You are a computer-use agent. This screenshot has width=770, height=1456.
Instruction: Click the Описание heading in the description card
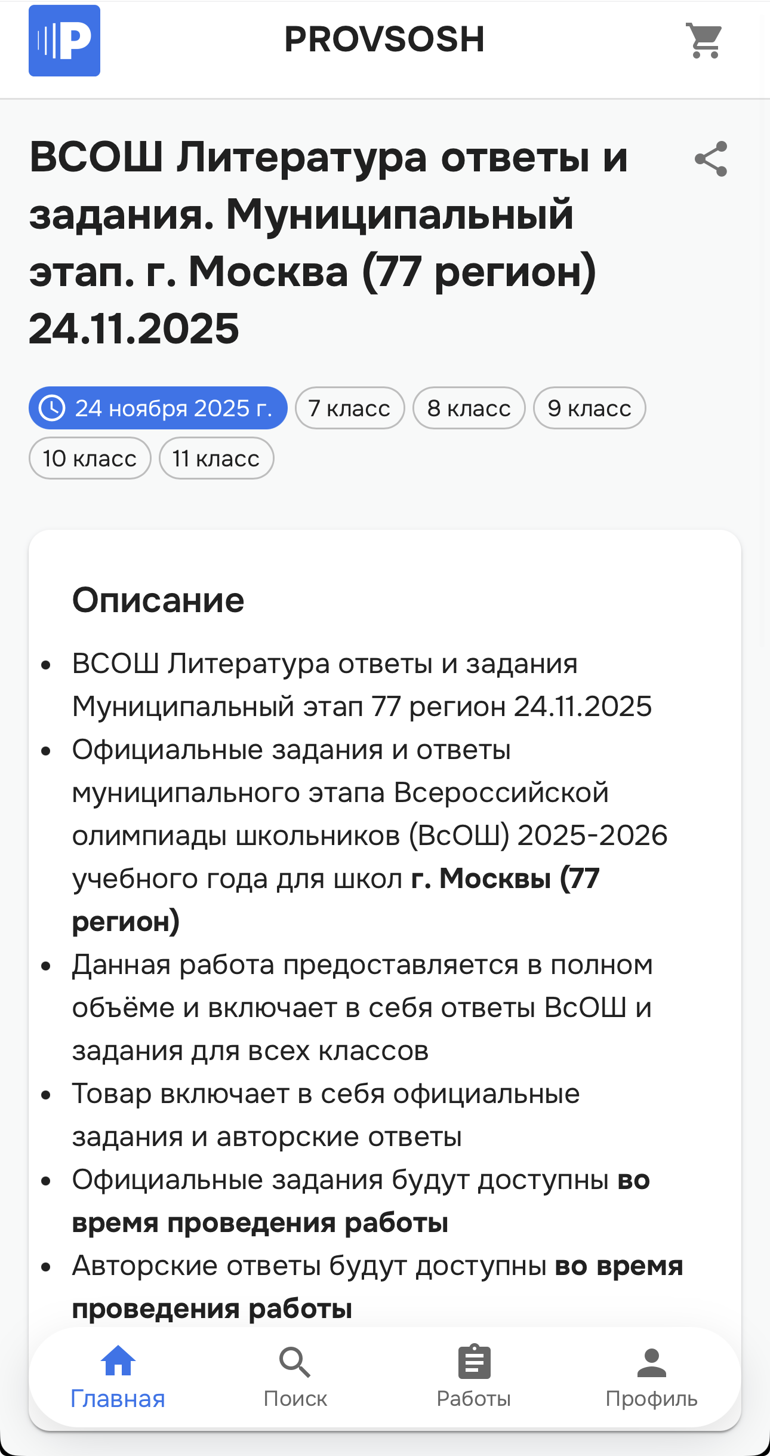click(158, 602)
